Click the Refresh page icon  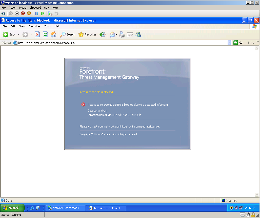45,34
